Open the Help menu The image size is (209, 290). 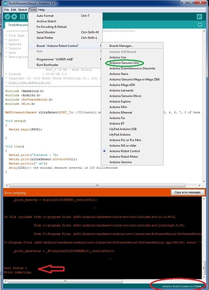pos(41,10)
